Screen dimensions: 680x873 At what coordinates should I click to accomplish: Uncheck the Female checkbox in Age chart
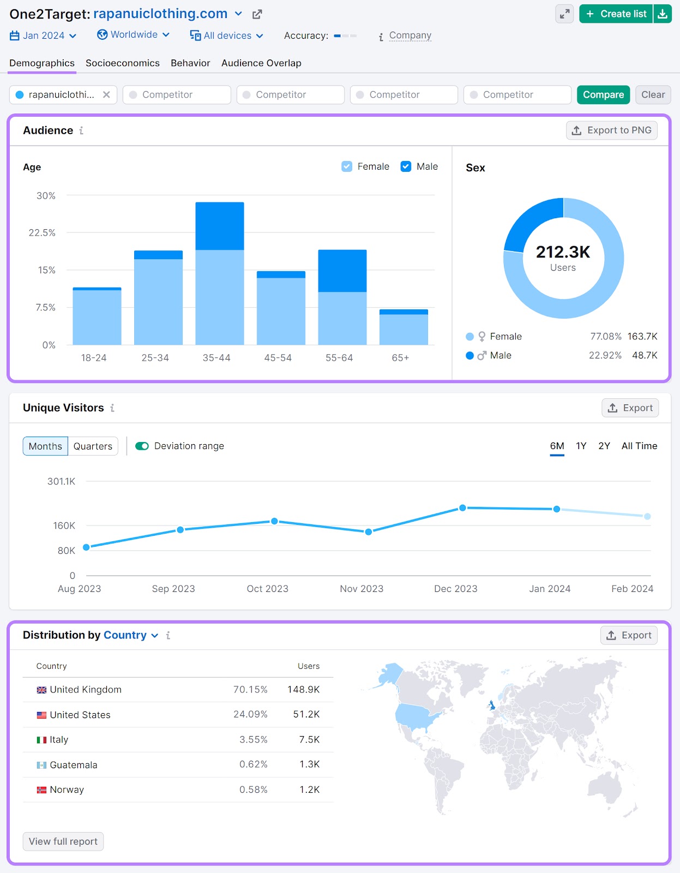[x=347, y=166]
